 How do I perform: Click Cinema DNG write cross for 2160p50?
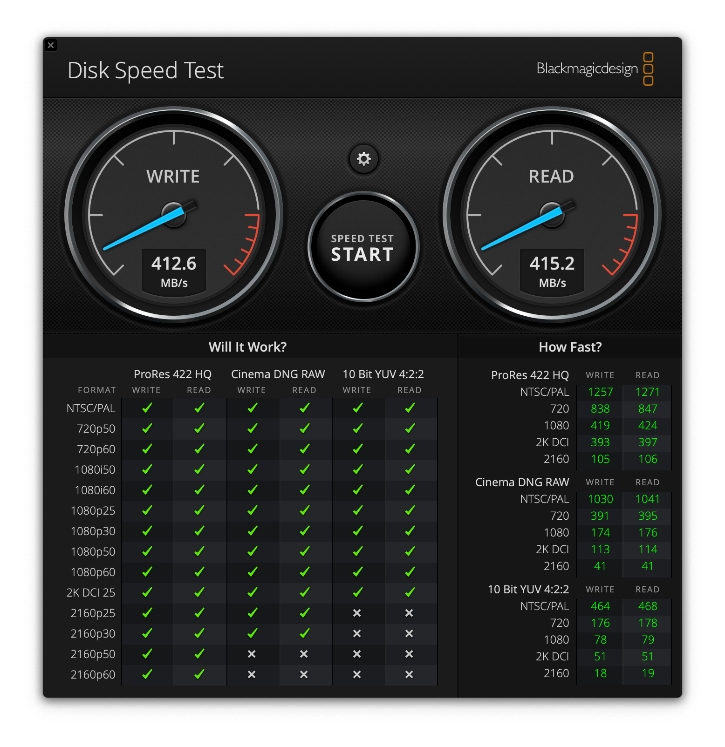pyautogui.click(x=252, y=654)
